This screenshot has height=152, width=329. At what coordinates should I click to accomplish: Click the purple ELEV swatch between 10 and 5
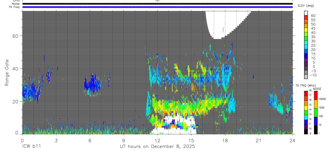click(x=306, y=60)
